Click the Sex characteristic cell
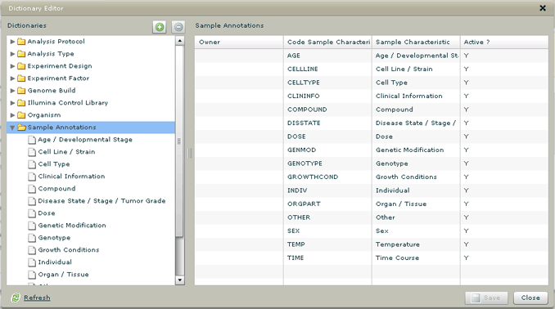The width and height of the screenshot is (555, 309). (x=416, y=231)
